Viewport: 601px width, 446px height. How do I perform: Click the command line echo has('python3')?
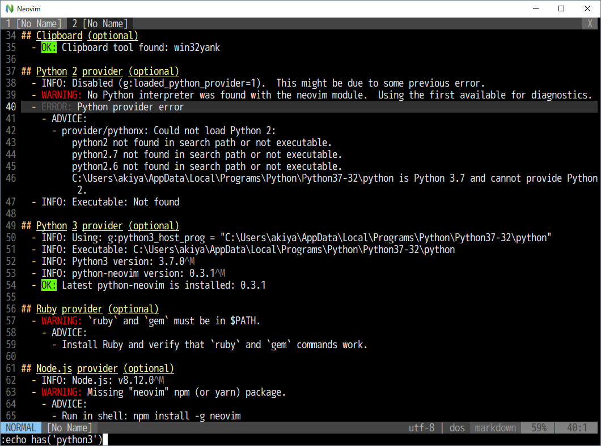coord(52,440)
